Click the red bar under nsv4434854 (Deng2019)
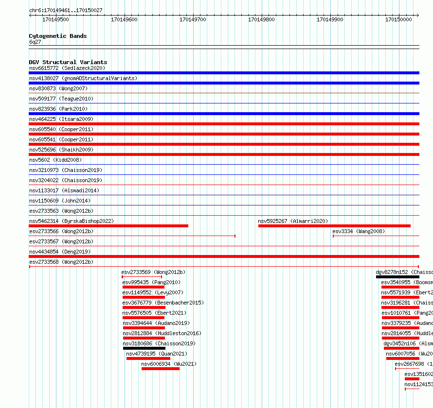Viewport: 433px width, 408px height. [224, 256]
